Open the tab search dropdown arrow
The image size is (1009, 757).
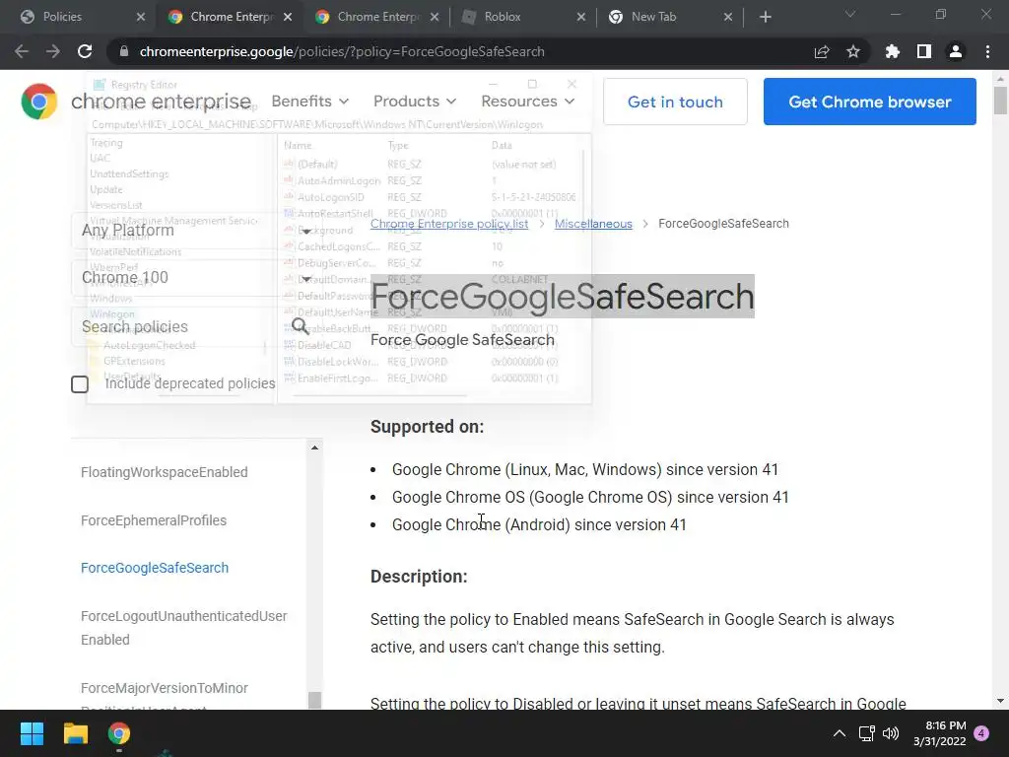pos(850,14)
